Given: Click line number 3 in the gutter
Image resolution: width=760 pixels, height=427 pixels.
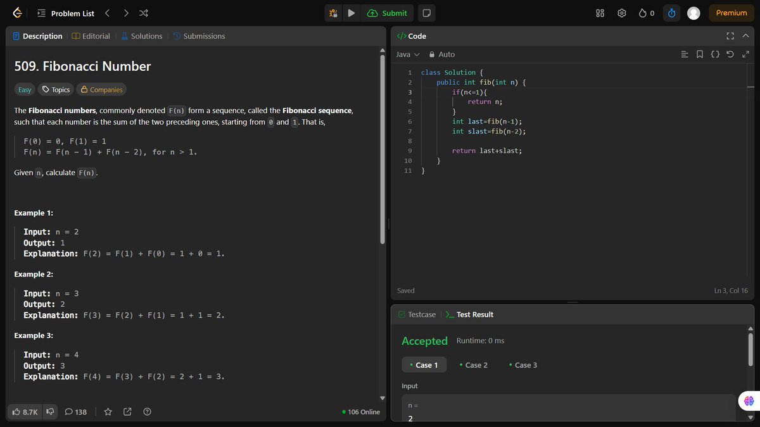Looking at the screenshot, I should [410, 92].
